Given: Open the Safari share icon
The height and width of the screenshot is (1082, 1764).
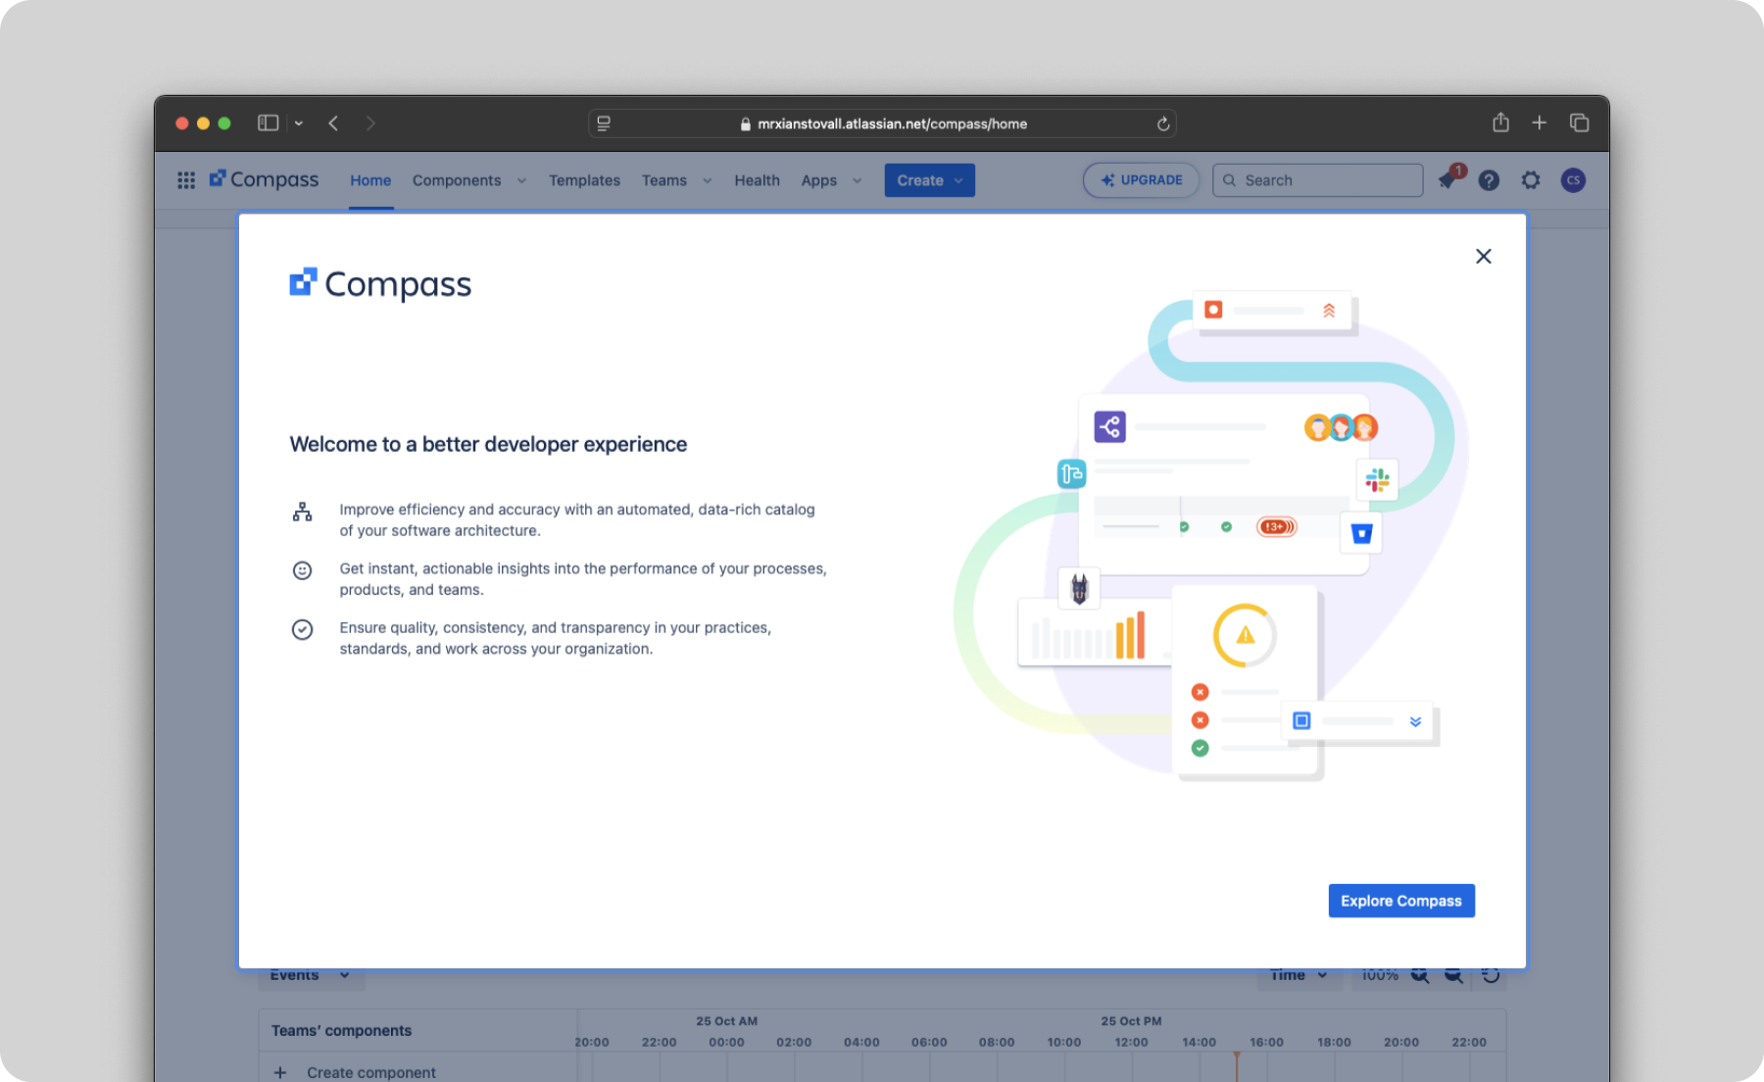Looking at the screenshot, I should coord(1500,123).
